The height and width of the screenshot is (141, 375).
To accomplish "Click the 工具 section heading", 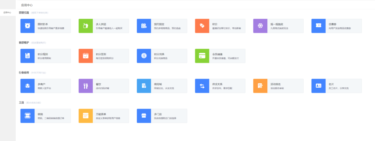I will (22, 103).
